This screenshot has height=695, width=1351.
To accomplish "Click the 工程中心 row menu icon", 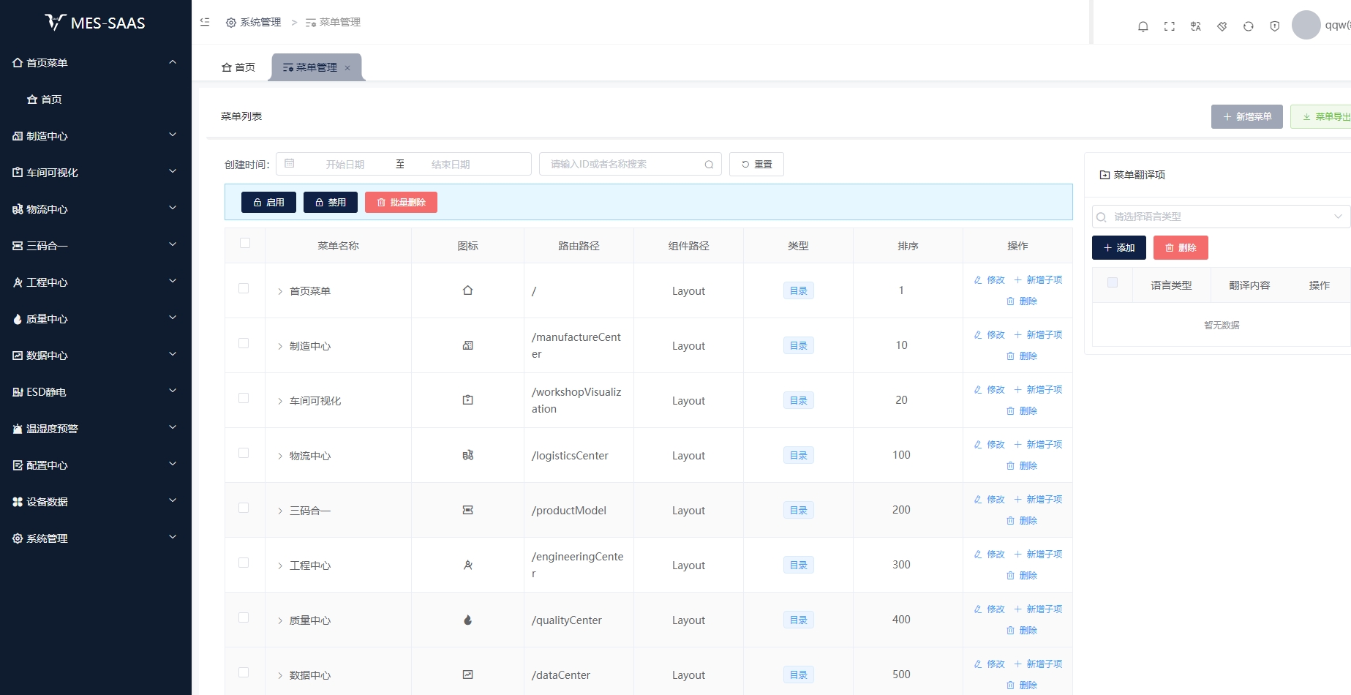I will (468, 565).
